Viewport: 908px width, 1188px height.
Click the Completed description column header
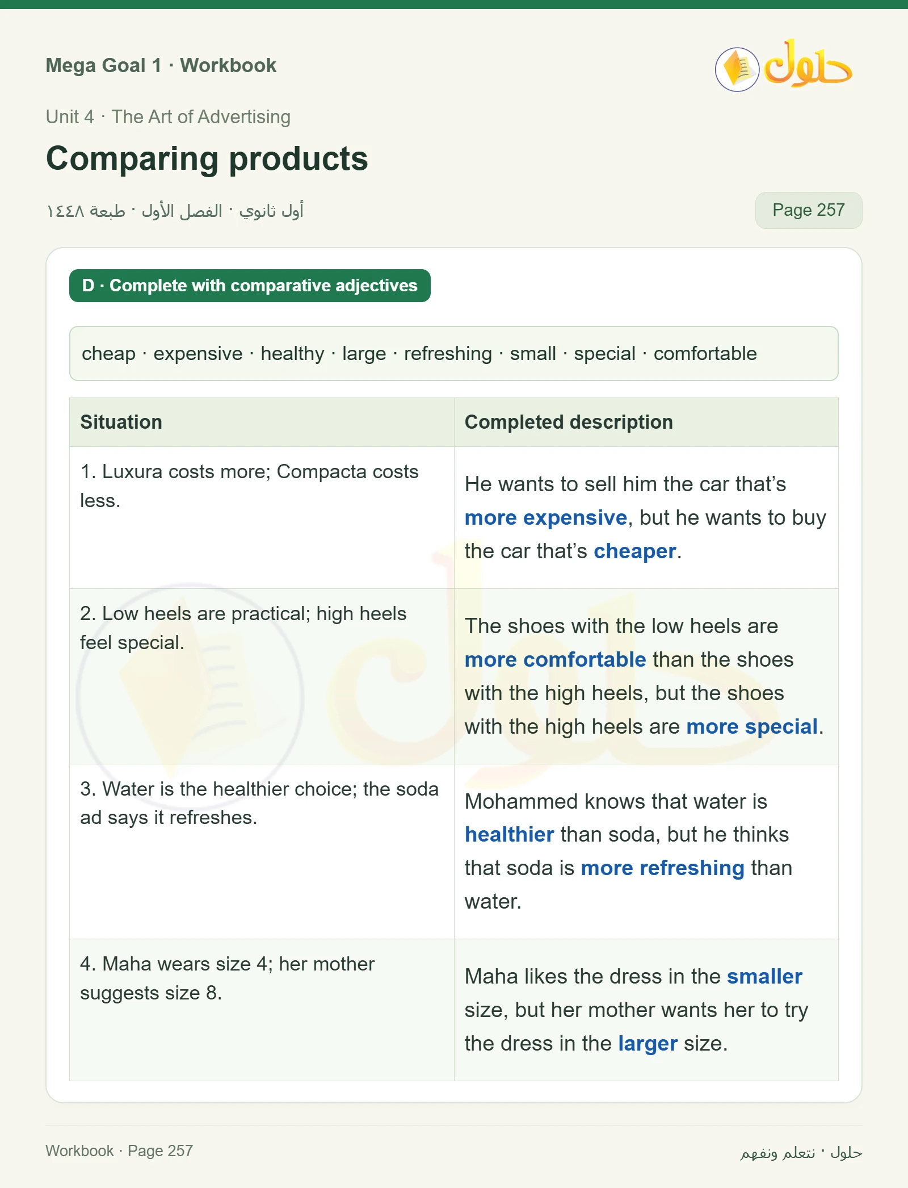[646, 422]
